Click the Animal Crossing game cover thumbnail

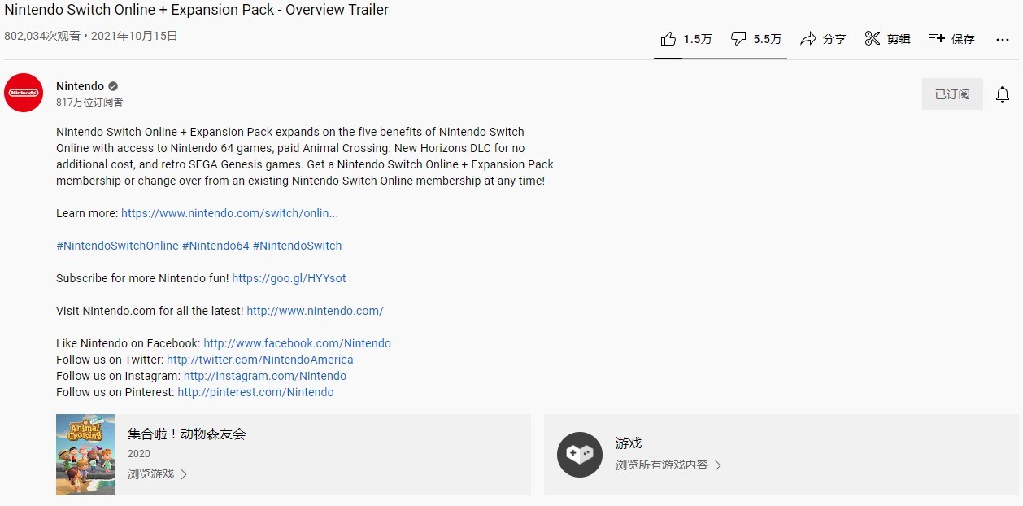pyautogui.click(x=85, y=455)
